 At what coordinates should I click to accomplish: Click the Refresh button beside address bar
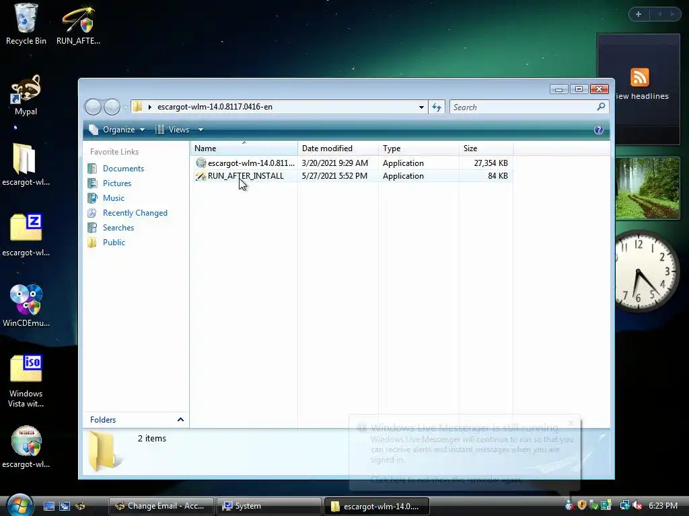[x=436, y=107]
